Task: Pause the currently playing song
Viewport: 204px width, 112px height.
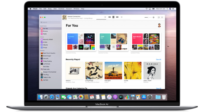Action: [113, 17]
